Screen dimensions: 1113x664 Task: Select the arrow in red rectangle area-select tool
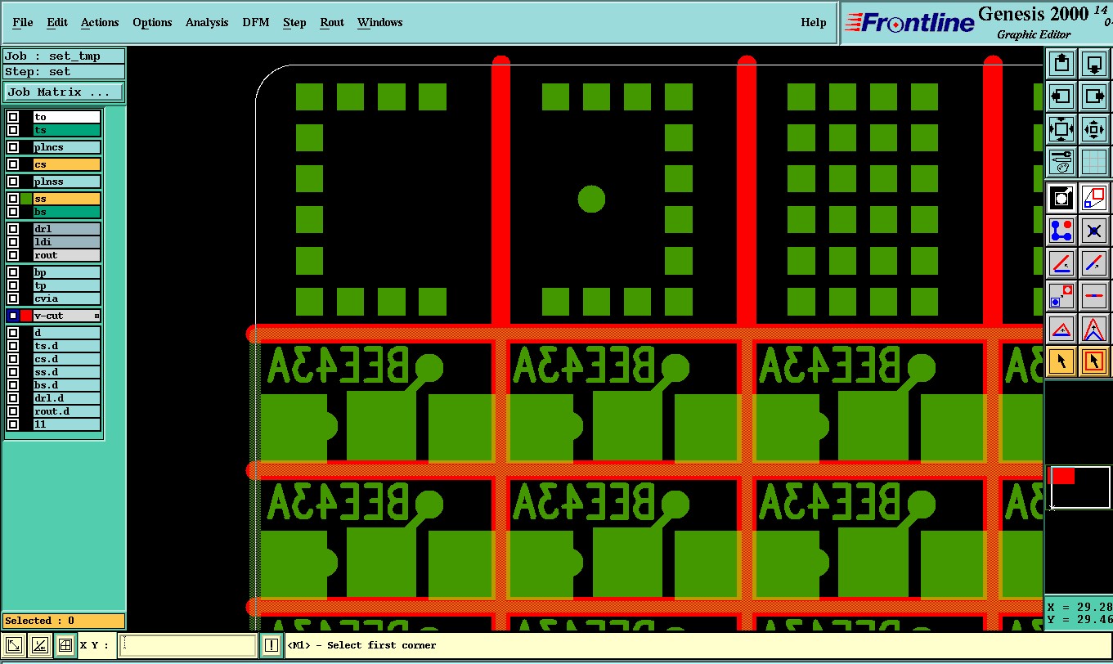(1094, 361)
